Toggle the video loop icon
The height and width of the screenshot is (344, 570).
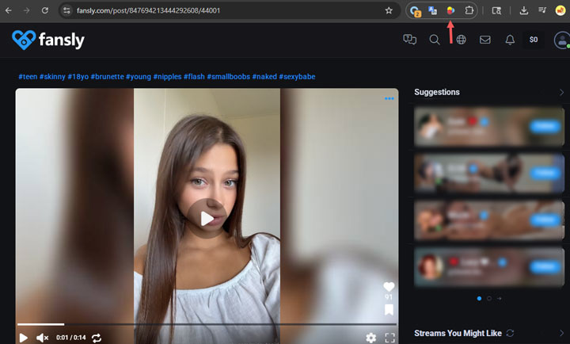97,338
